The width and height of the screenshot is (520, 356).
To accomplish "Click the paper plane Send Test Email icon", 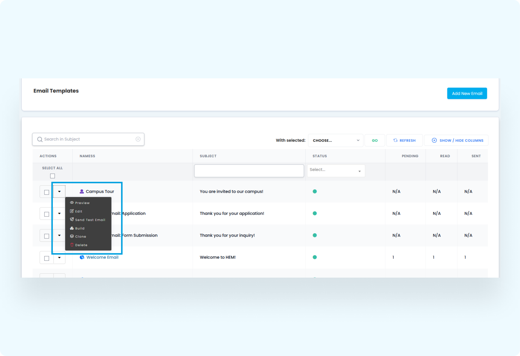I will click(x=72, y=220).
